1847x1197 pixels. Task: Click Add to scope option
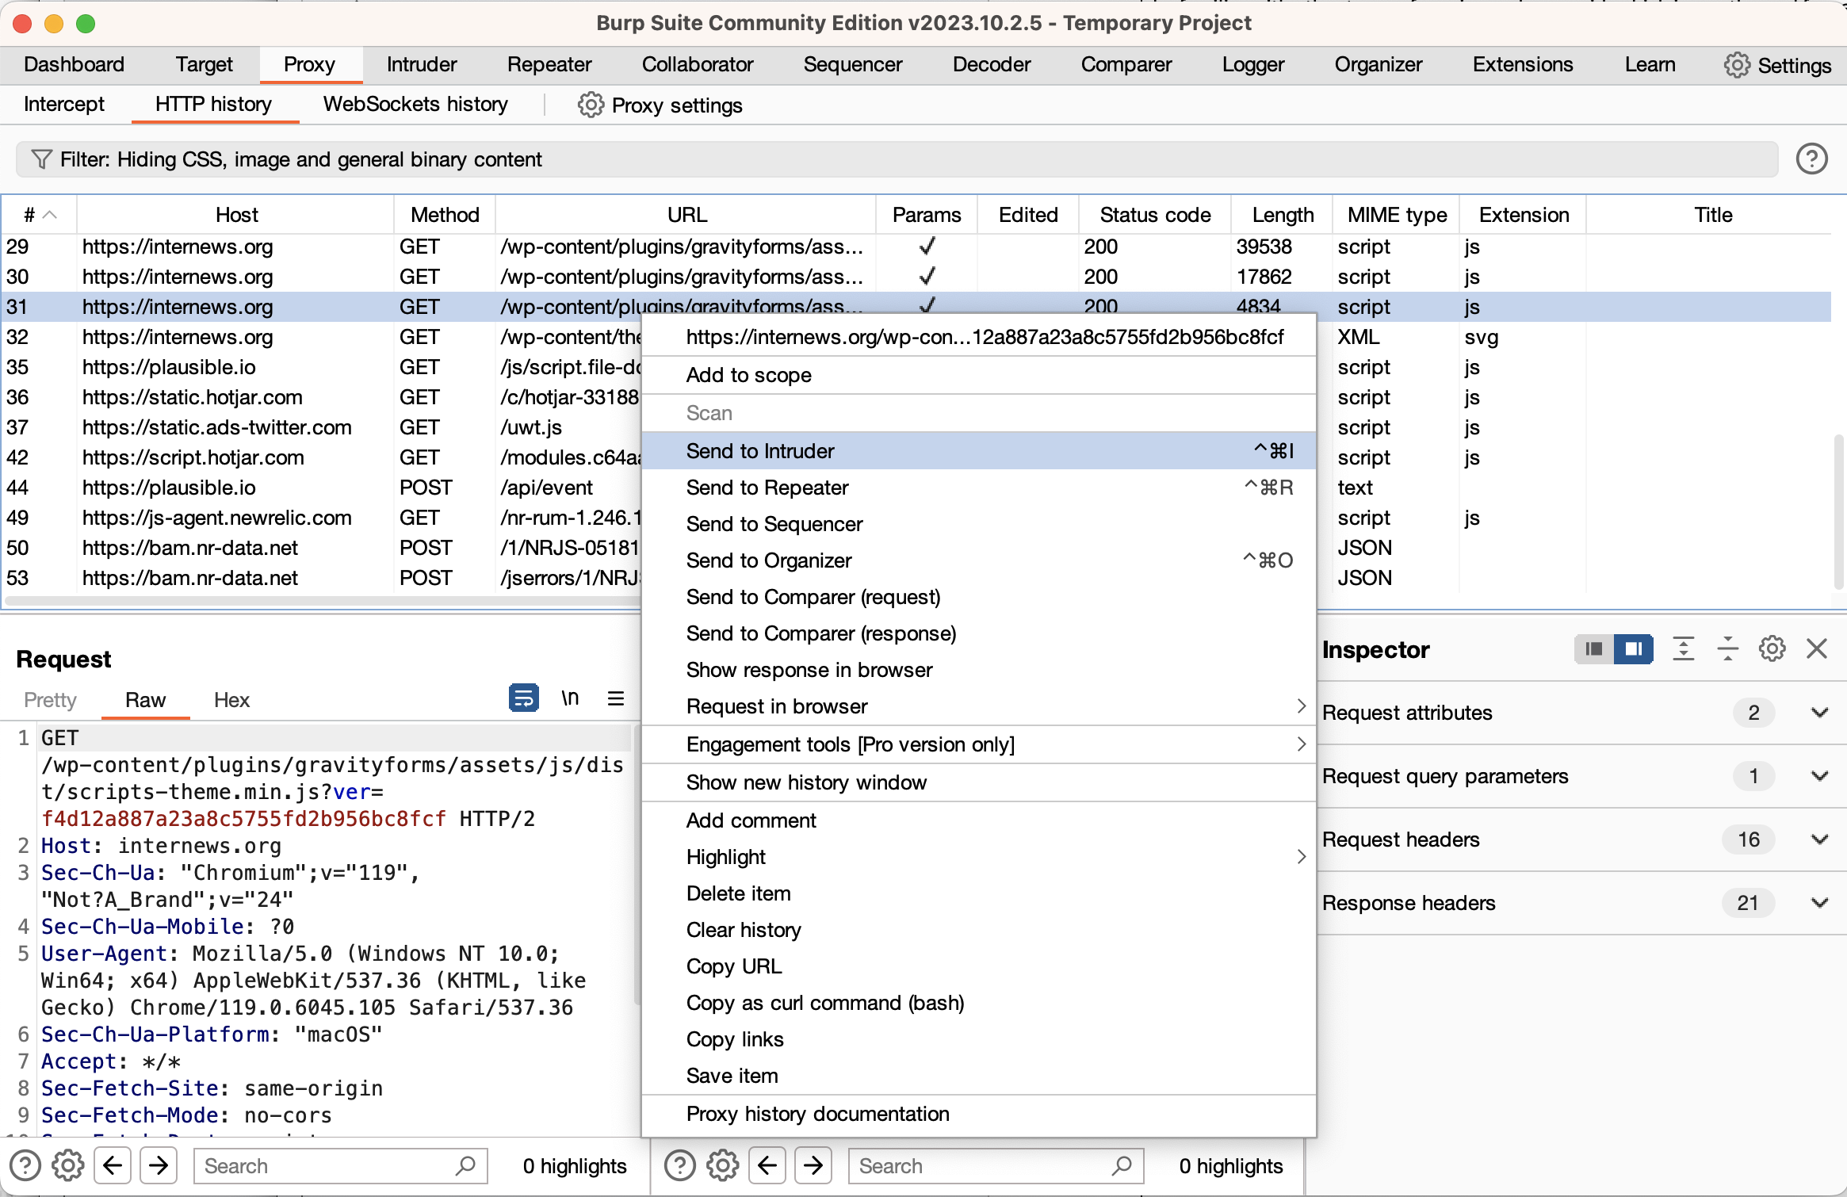pyautogui.click(x=748, y=376)
